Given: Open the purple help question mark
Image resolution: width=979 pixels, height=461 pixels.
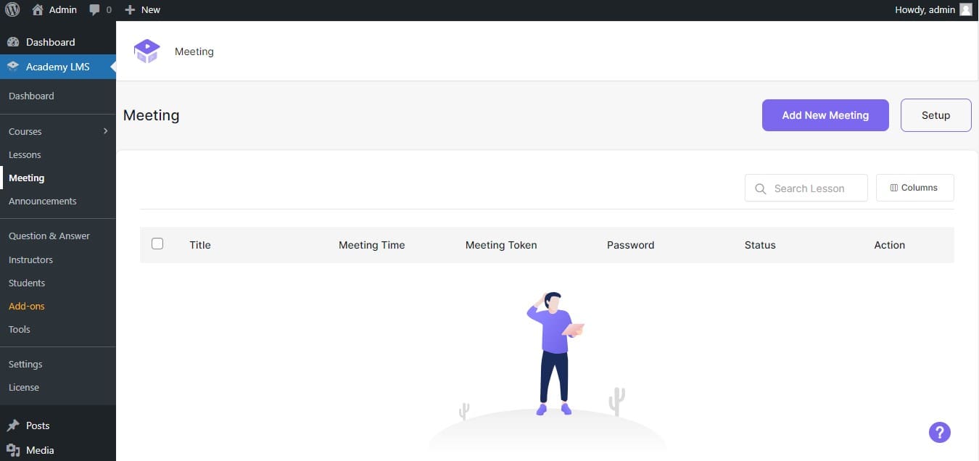Looking at the screenshot, I should (x=939, y=433).
